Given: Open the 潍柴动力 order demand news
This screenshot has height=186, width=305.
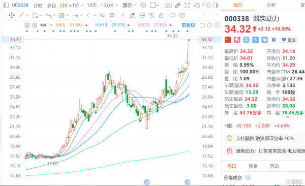Looking at the screenshot, I should pyautogui.click(x=265, y=151).
